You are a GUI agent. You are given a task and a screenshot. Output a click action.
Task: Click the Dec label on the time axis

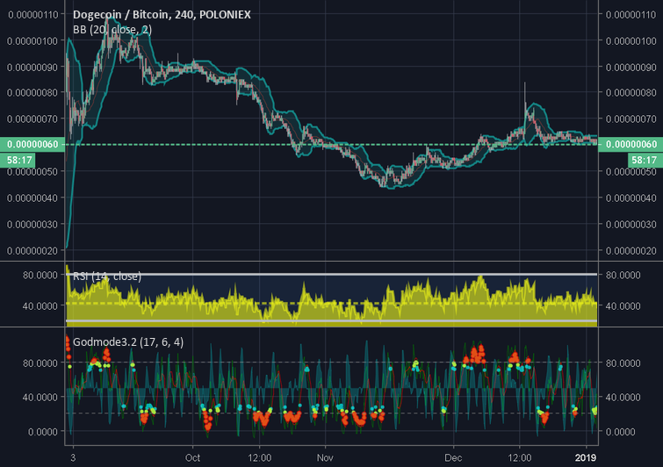[453, 457]
